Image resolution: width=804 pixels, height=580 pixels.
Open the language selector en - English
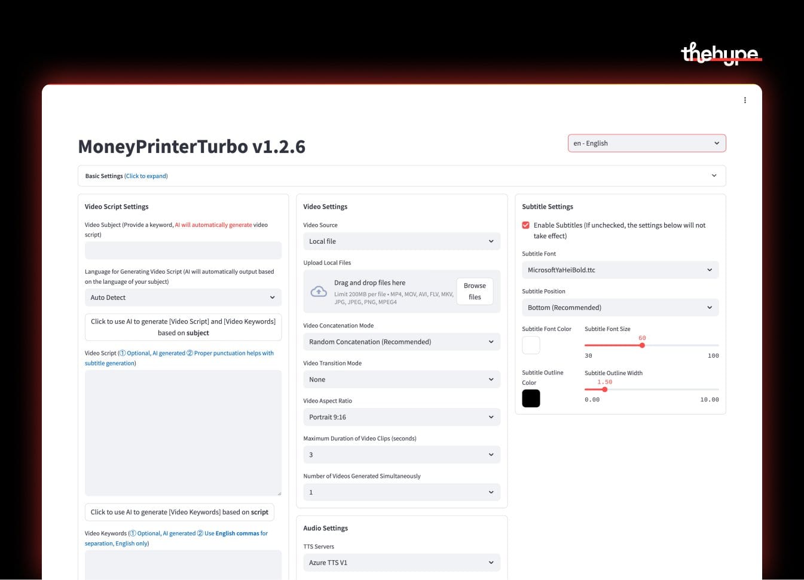point(647,143)
